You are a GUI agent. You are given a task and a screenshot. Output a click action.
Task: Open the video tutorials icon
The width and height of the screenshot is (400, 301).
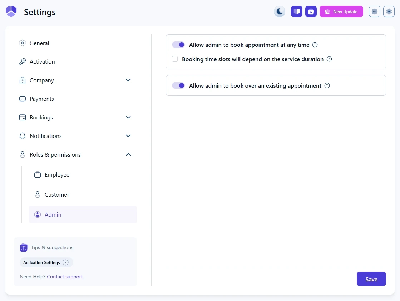click(x=311, y=11)
